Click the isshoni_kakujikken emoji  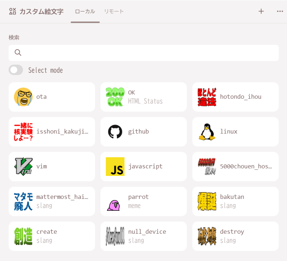click(x=52, y=132)
